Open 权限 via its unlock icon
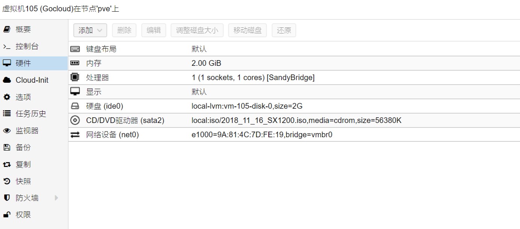520x229 pixels. tap(7, 215)
